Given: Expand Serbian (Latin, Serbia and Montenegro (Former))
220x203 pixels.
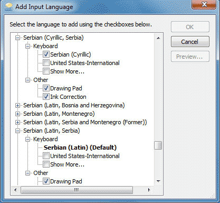Looking at the screenshot, I should (x=17, y=122).
